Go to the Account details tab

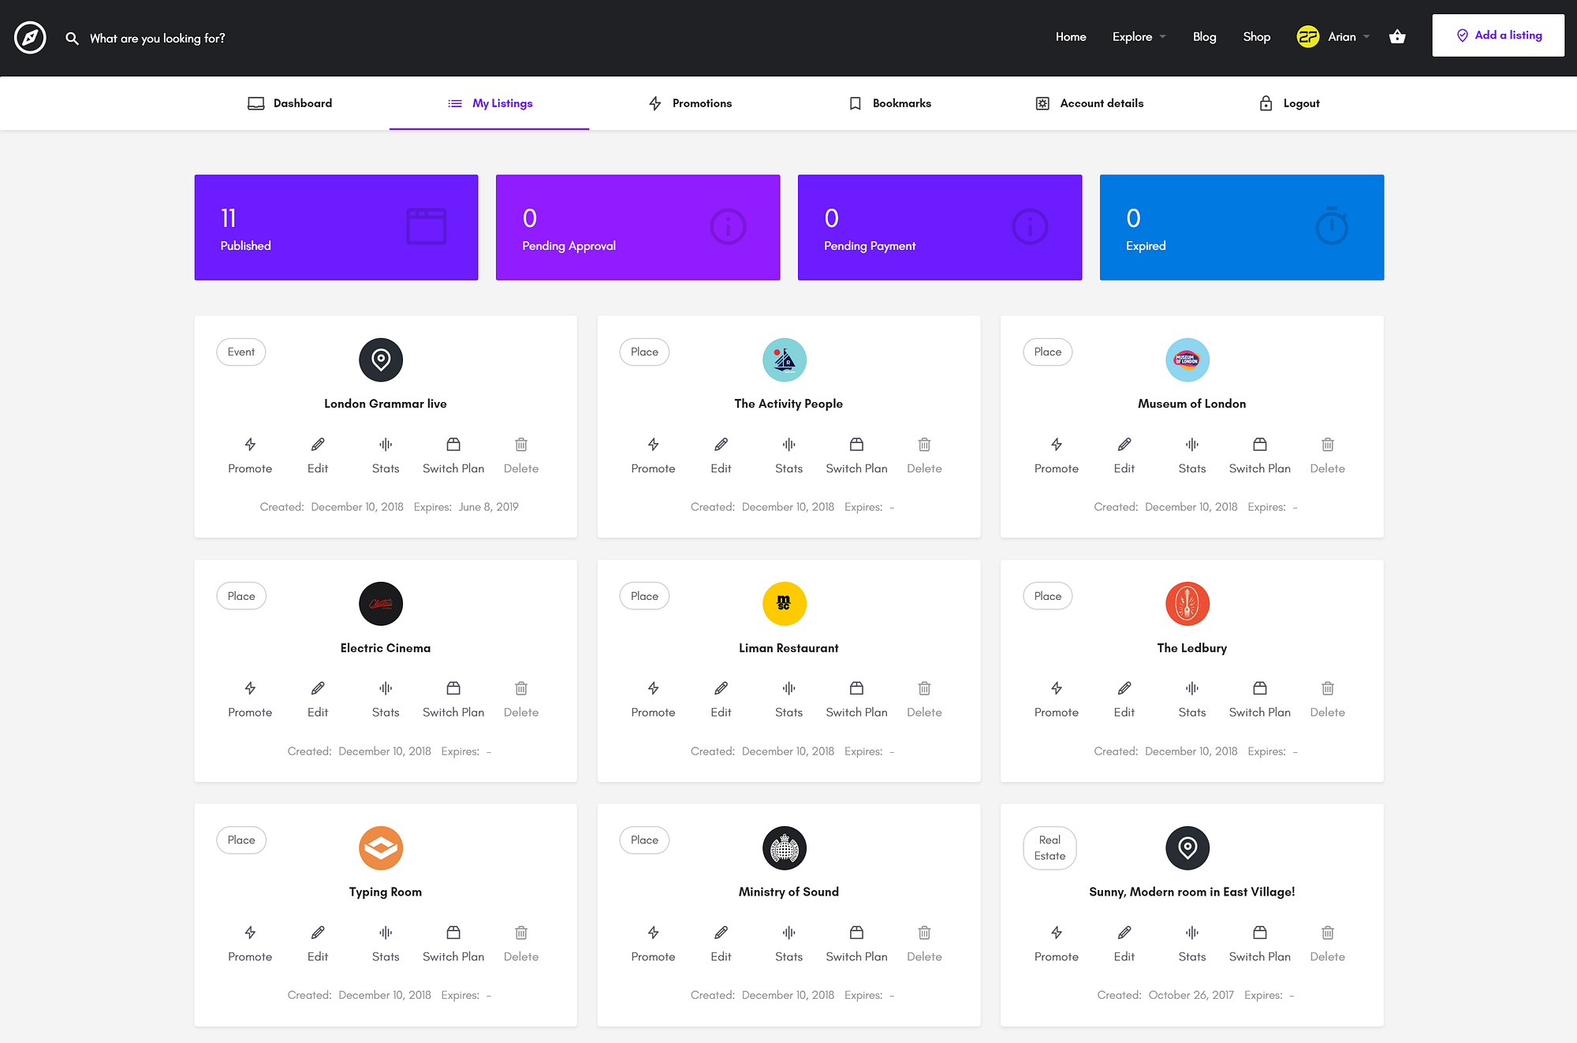coord(1089,103)
